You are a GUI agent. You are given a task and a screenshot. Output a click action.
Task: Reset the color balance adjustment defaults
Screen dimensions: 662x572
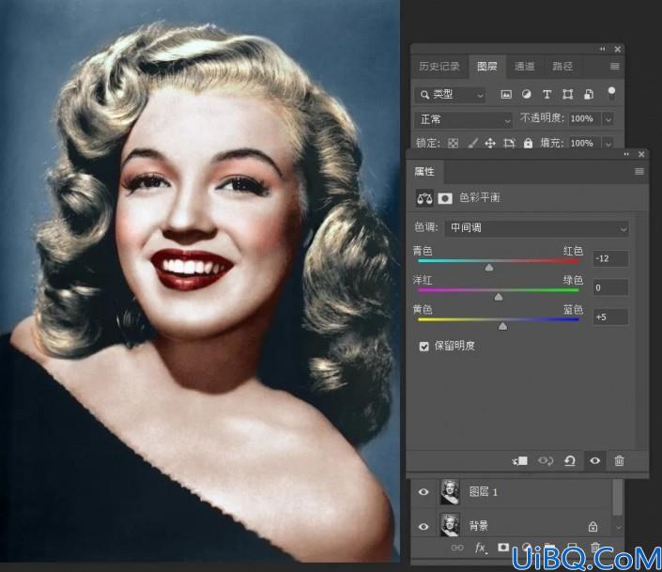click(x=570, y=460)
